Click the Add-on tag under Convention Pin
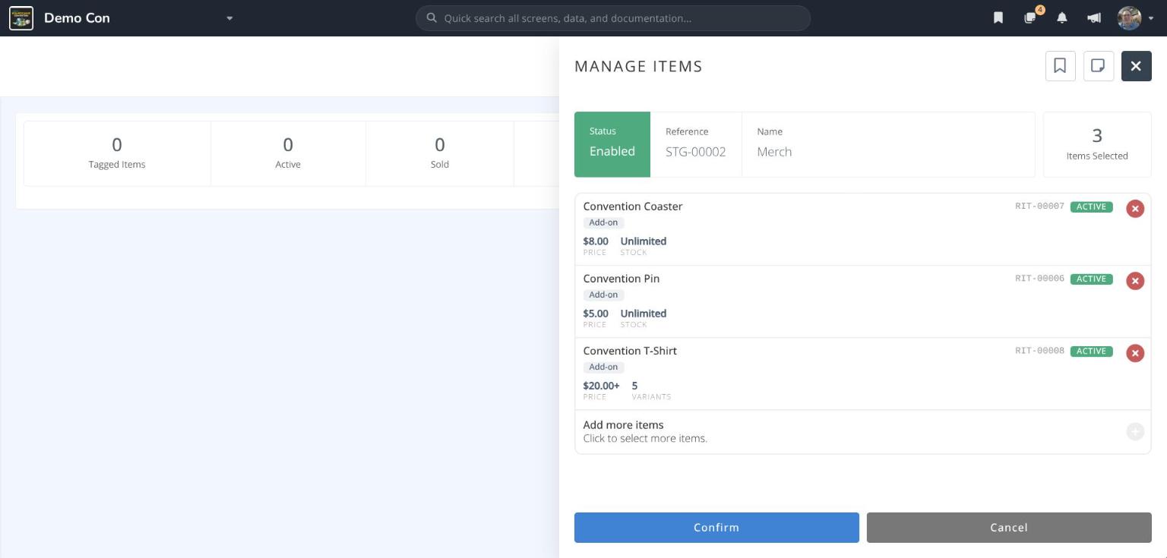 pos(604,295)
